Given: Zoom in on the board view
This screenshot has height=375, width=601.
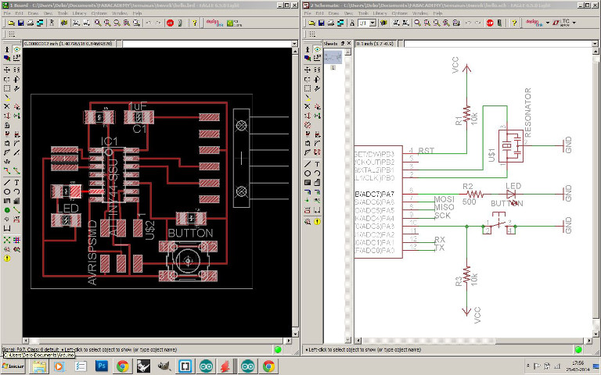Looking at the screenshot, I should click(x=107, y=23).
